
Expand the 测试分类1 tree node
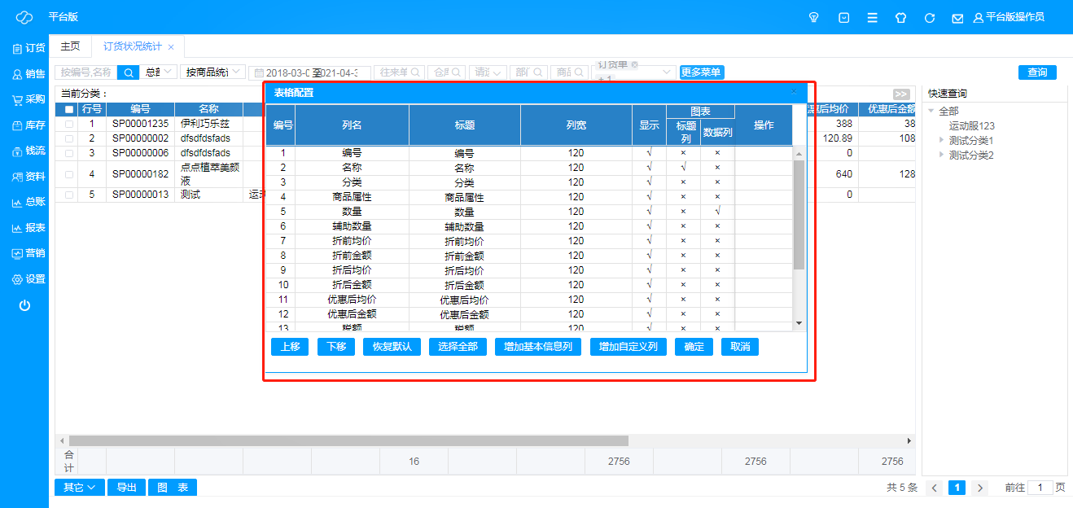coord(942,140)
